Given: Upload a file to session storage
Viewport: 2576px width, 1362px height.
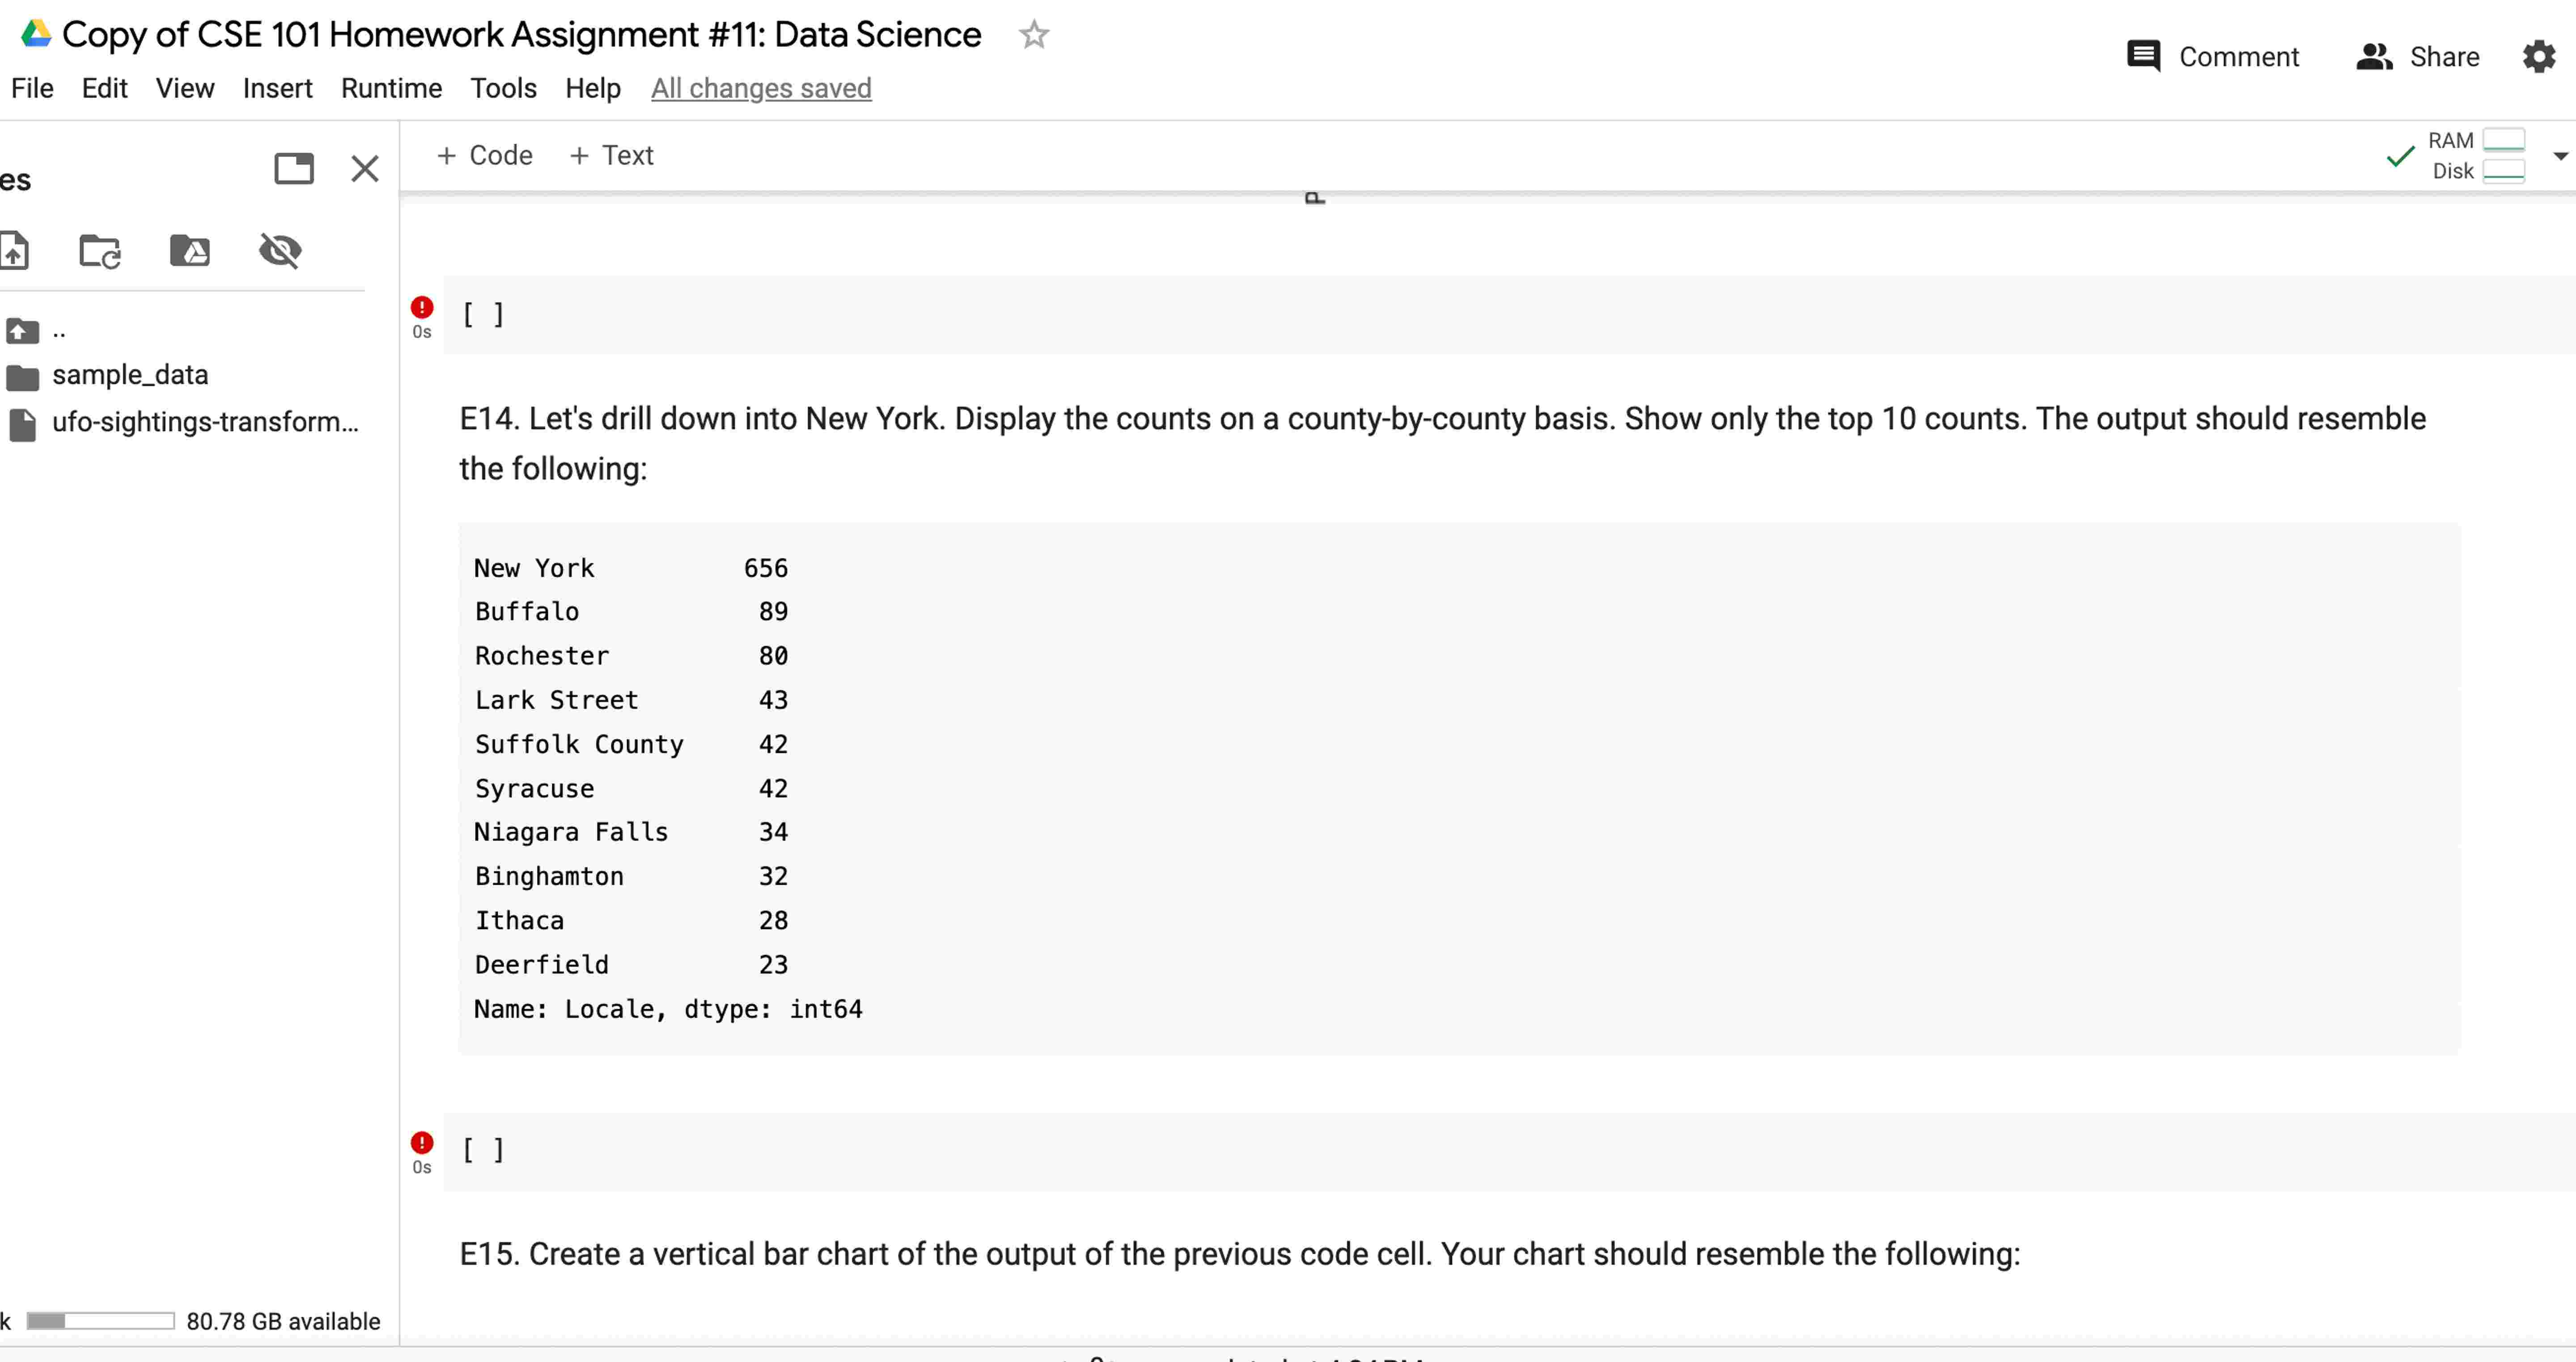Looking at the screenshot, I should 14,251.
